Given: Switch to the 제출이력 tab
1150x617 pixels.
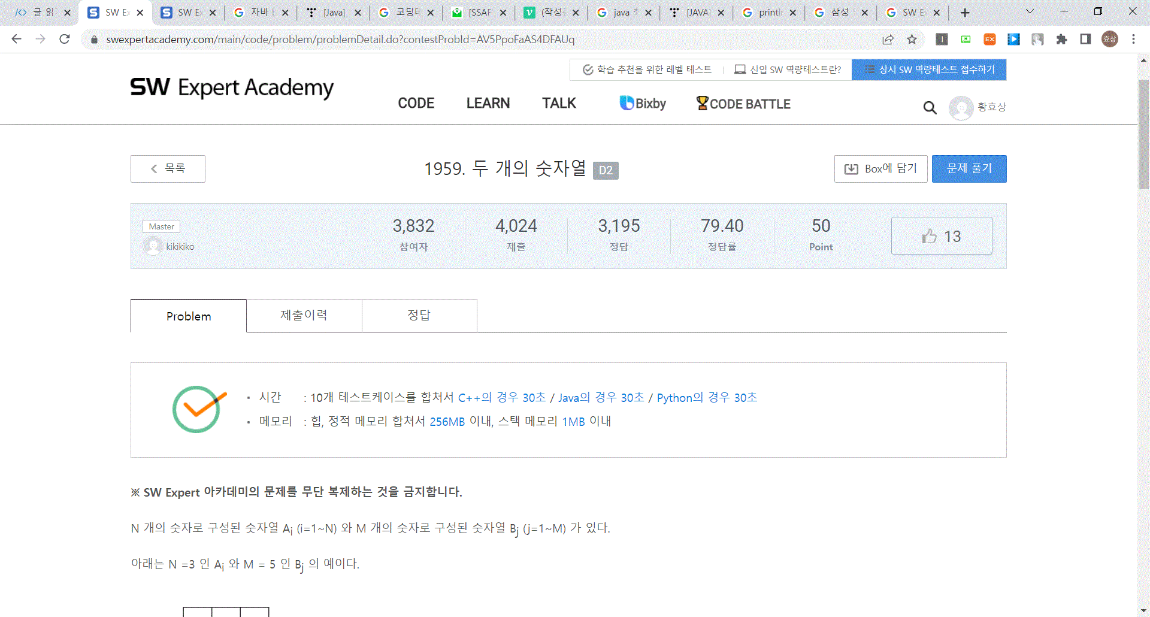Looking at the screenshot, I should click(304, 315).
